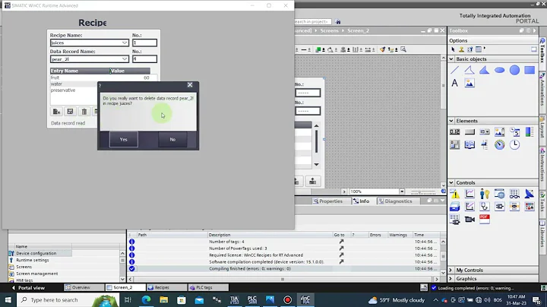Open the Data Record Name dropdown
Screen dimensions: 547x307
(125, 59)
